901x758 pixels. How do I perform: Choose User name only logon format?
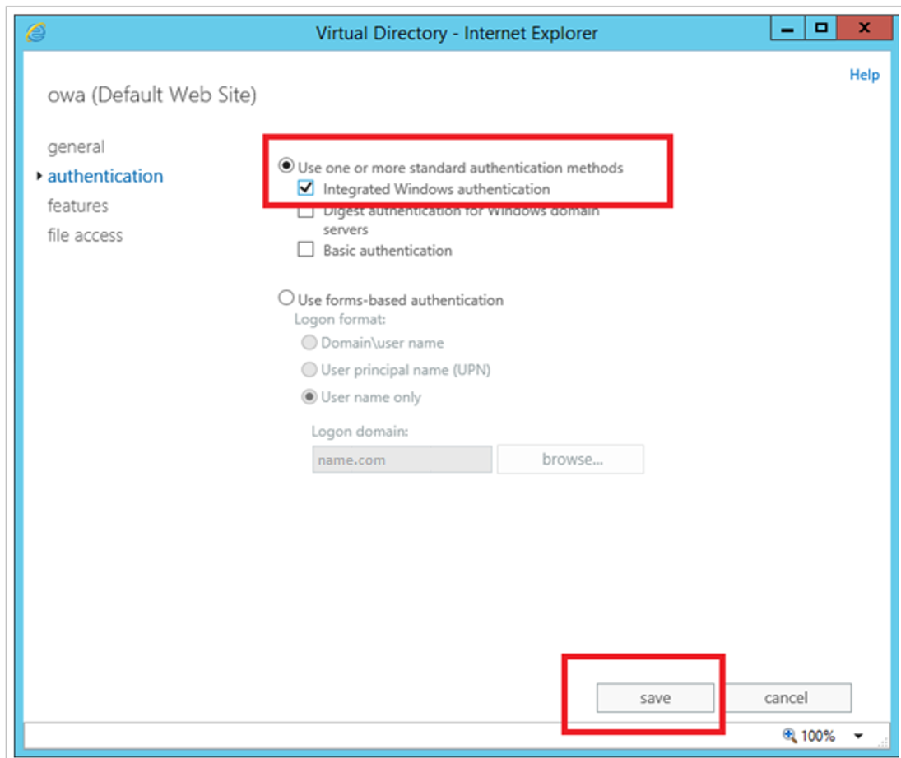(x=309, y=397)
